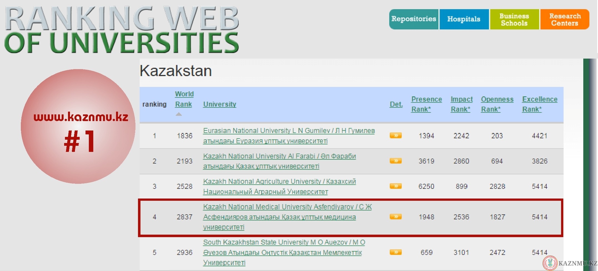Screen dimensions: 598x271
Task: Select openness rank value 203
Action: (497, 136)
